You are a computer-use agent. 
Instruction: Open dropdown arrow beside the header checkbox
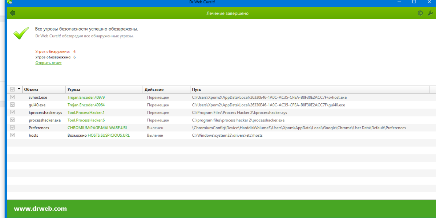[19, 89]
